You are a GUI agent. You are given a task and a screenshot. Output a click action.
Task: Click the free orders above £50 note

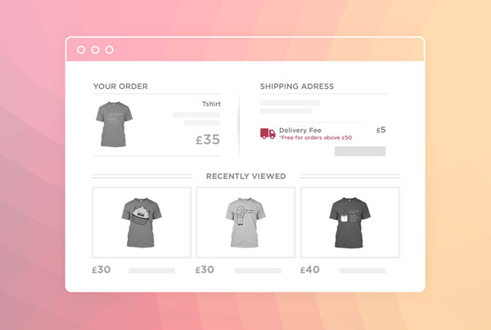point(316,138)
